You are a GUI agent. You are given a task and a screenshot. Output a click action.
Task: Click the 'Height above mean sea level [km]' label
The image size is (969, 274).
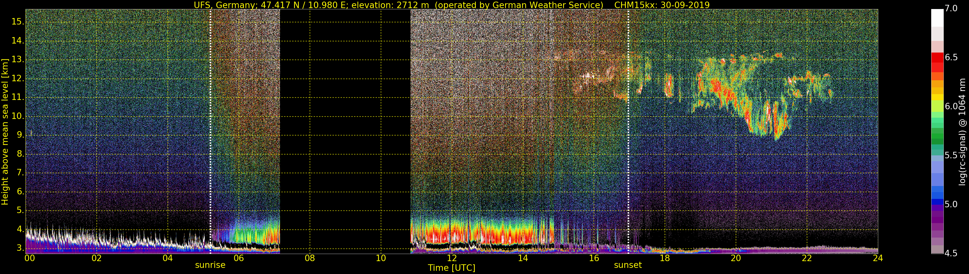5,132
